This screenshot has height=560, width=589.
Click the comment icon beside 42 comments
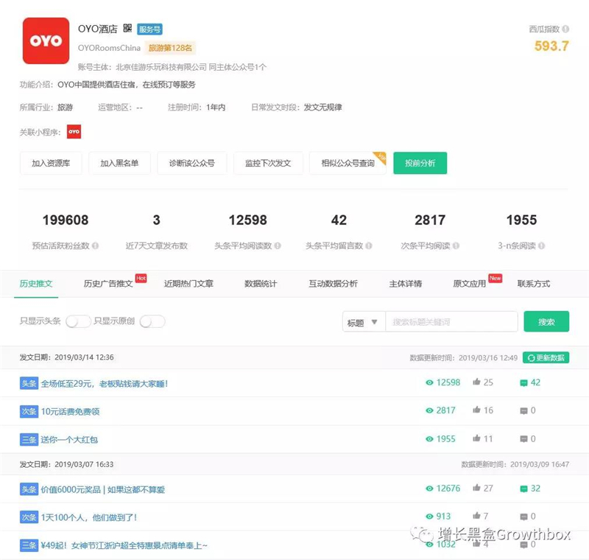pyautogui.click(x=523, y=383)
